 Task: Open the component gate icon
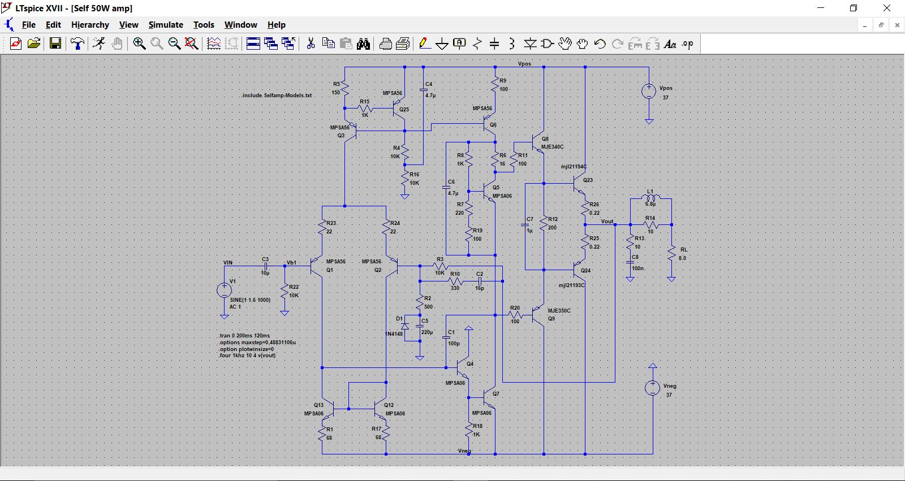click(548, 44)
